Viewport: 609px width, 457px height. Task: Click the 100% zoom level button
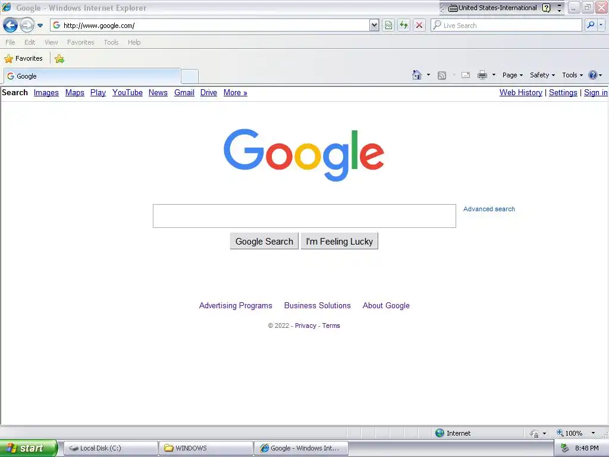click(x=570, y=433)
